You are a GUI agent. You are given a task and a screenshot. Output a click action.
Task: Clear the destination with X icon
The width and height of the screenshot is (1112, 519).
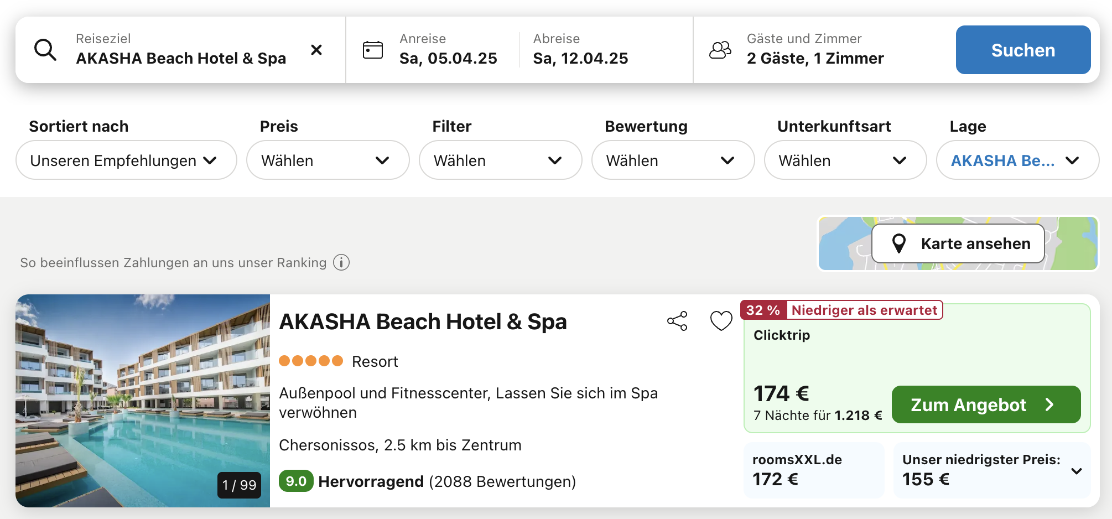[316, 50]
